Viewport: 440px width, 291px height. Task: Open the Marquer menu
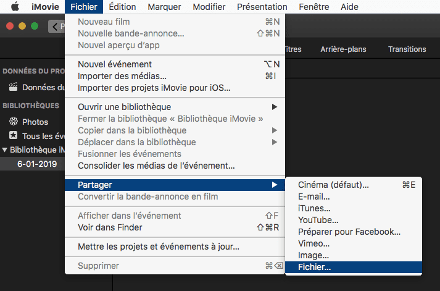164,7
